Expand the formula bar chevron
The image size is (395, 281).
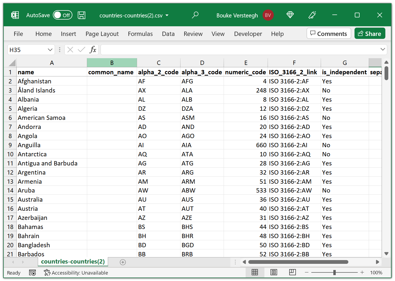[383, 49]
